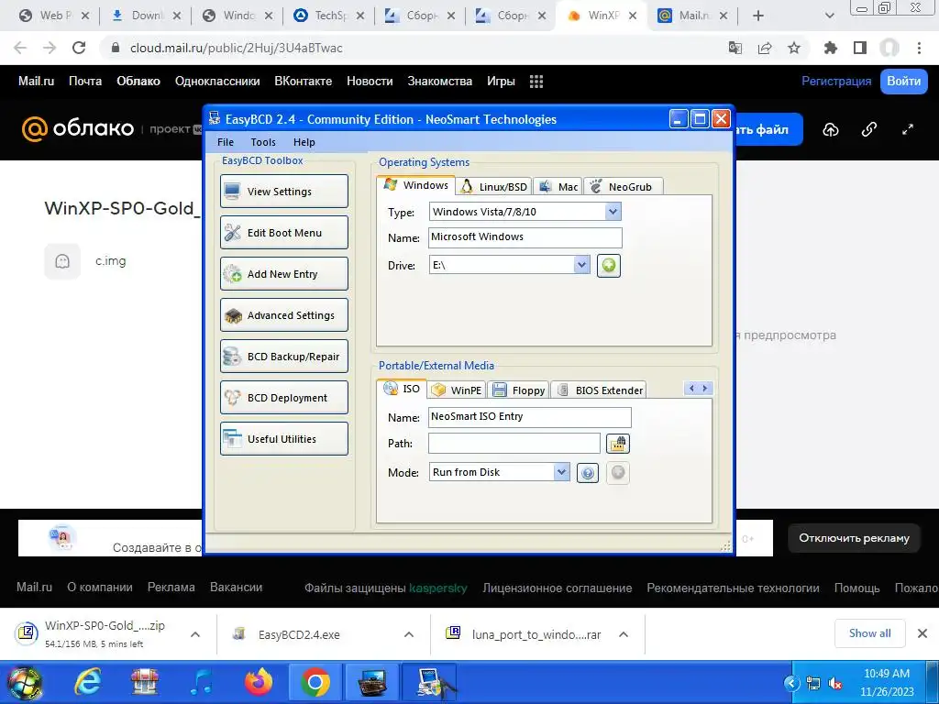Open Mail.ru services grid icon

point(536,82)
